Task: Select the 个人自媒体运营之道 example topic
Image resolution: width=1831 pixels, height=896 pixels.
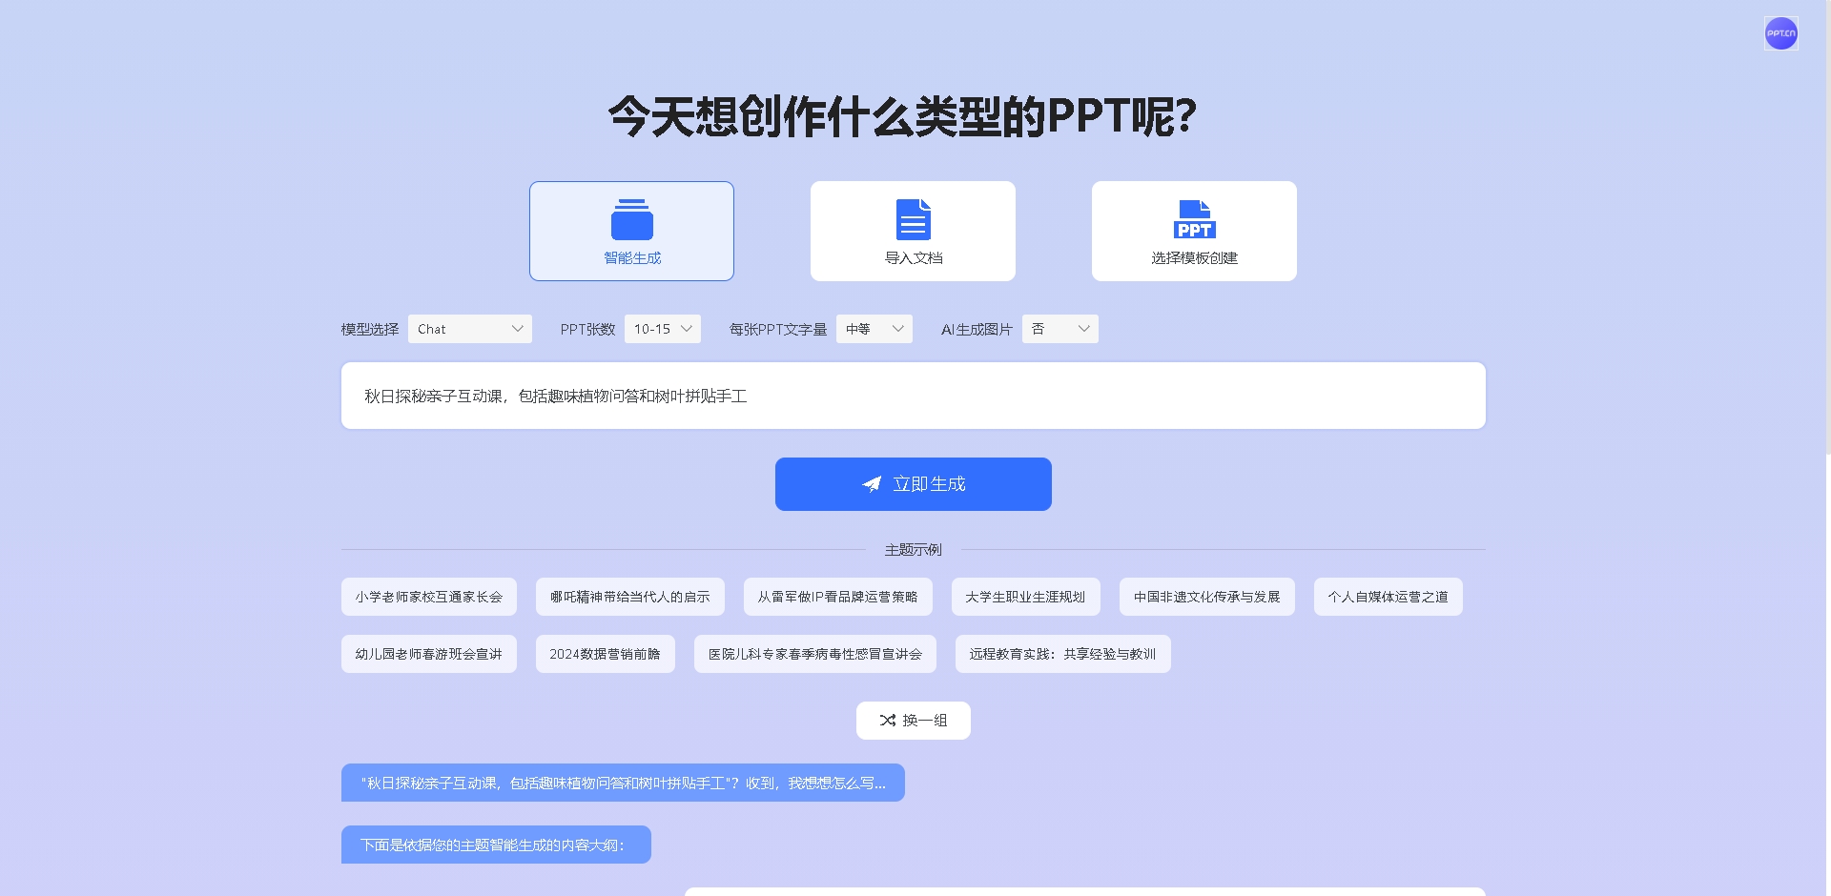Action: tap(1388, 597)
